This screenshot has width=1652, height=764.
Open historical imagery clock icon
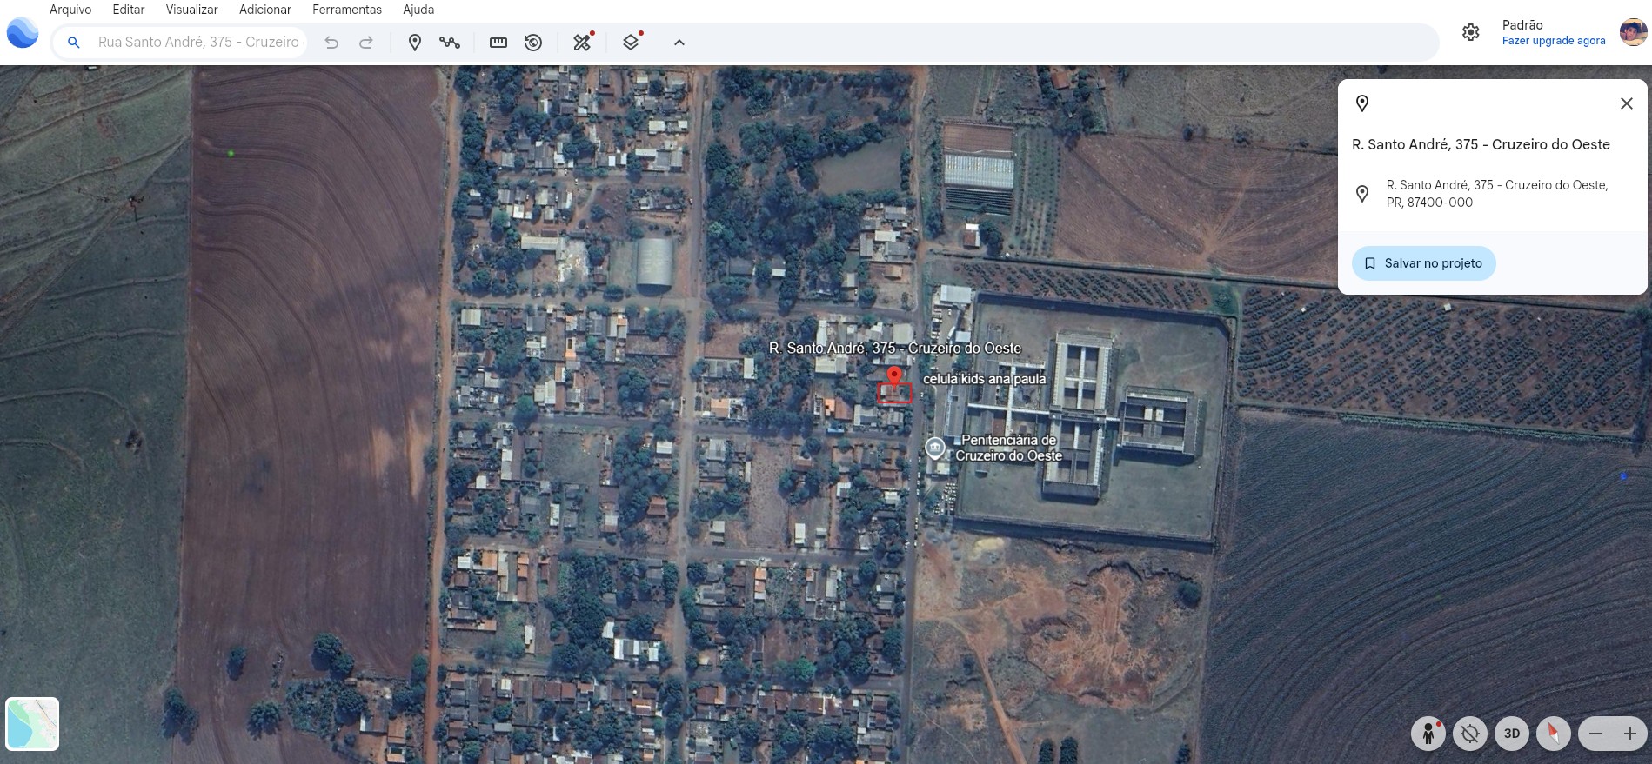[533, 43]
